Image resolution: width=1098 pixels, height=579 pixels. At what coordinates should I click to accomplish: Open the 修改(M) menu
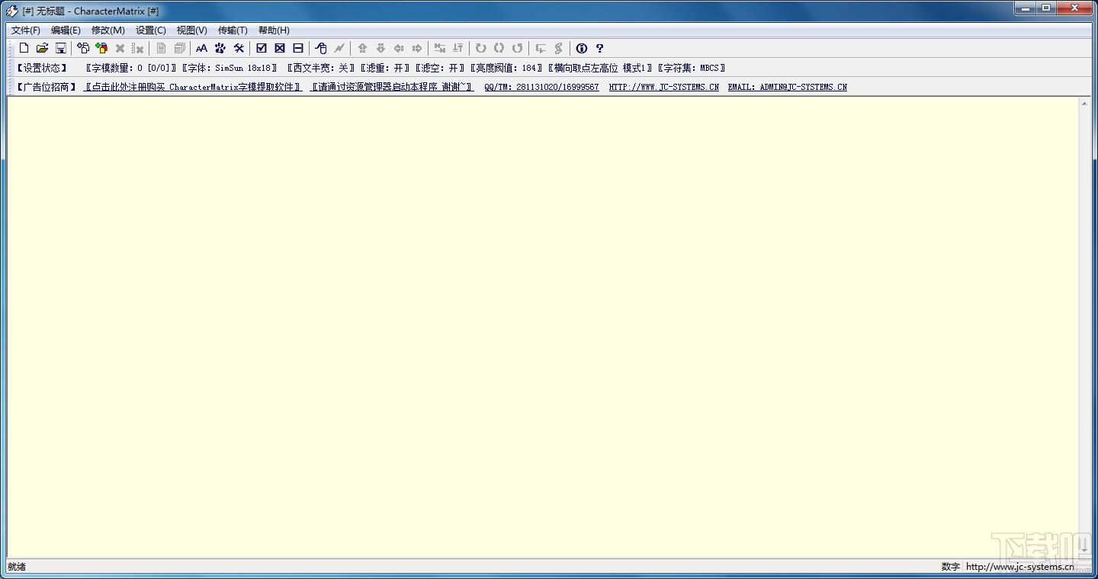[x=108, y=30]
